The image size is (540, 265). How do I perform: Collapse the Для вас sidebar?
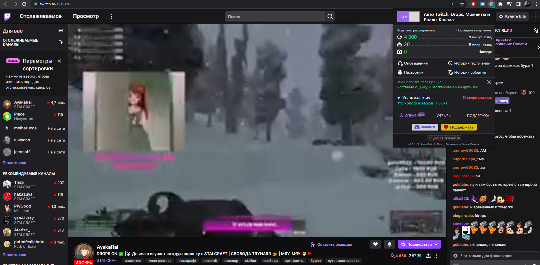click(61, 31)
